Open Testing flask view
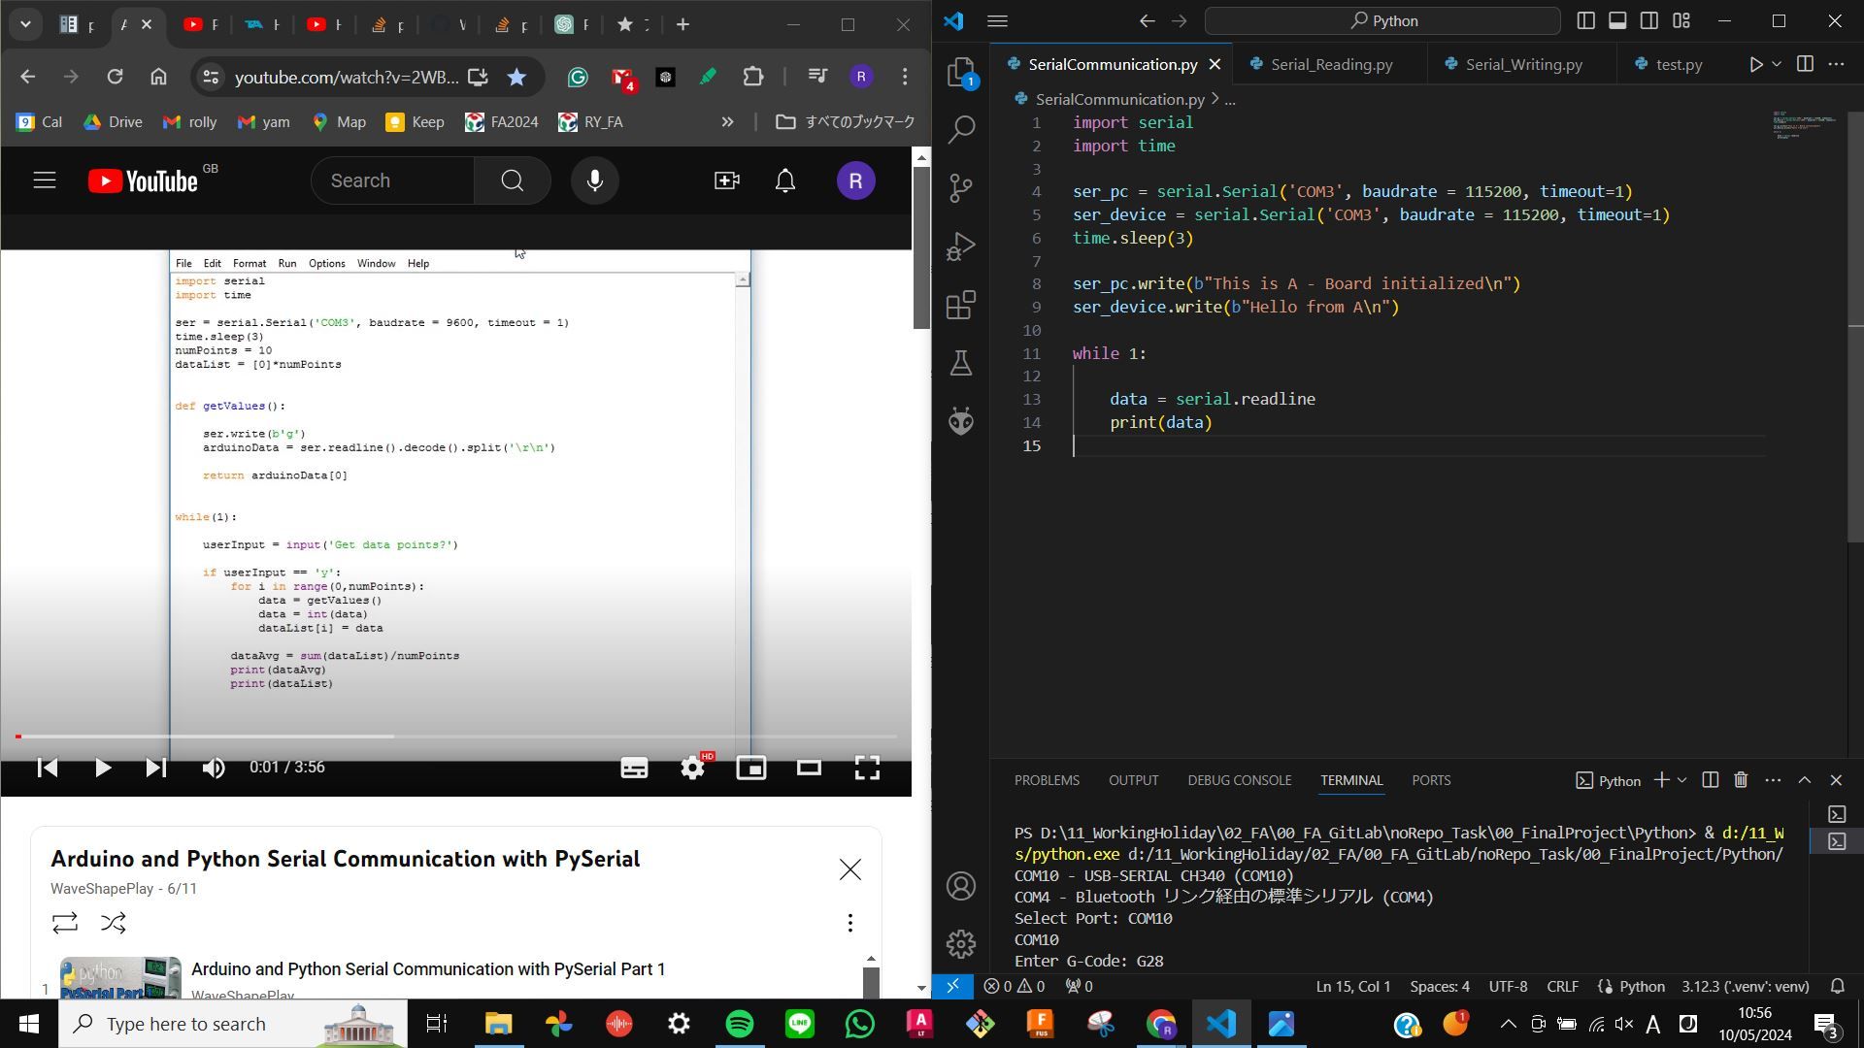This screenshot has height=1048, width=1864. pyautogui.click(x=961, y=363)
